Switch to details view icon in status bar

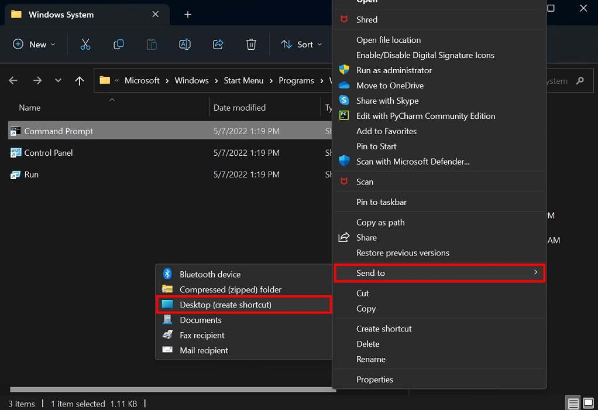(x=573, y=403)
